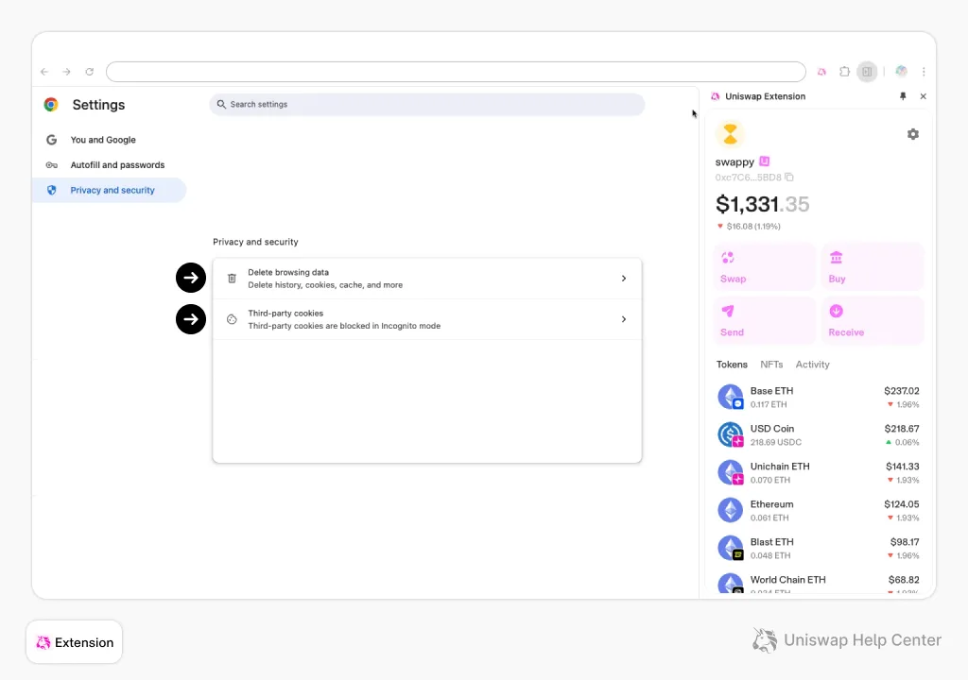Click the Search settings field

coord(426,104)
